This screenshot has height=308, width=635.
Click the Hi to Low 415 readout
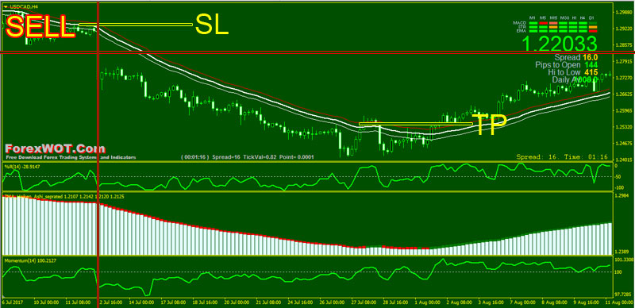pos(572,72)
